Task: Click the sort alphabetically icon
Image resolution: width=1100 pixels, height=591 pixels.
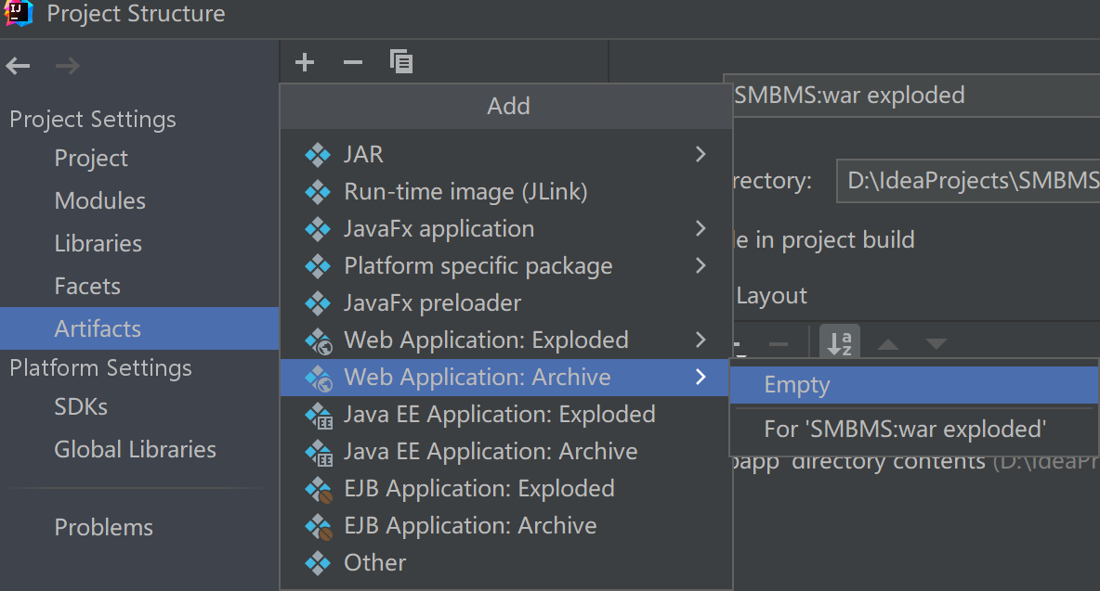Action: click(840, 344)
